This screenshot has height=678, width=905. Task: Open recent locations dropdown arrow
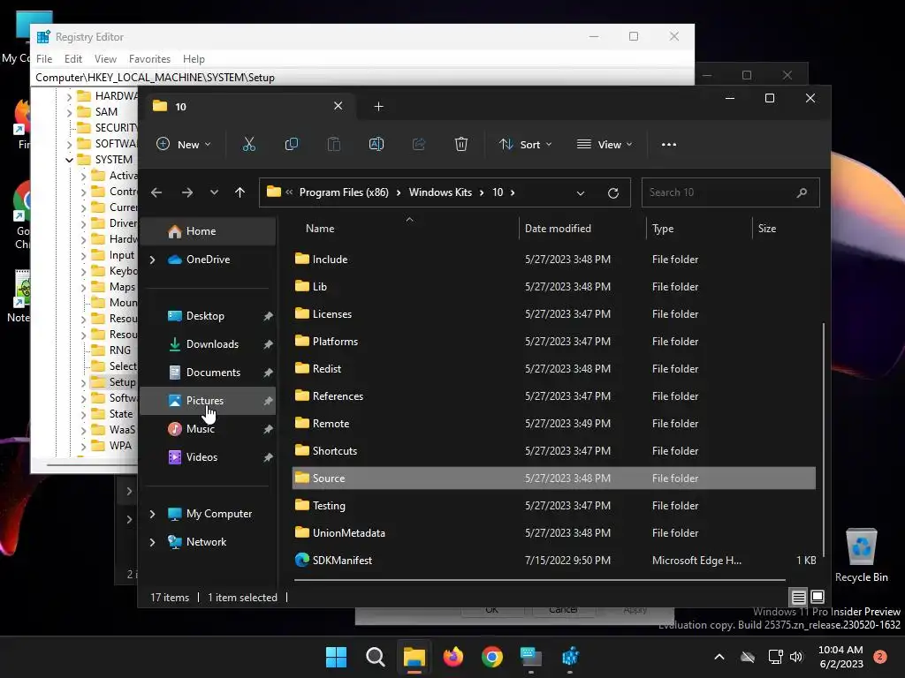click(214, 192)
